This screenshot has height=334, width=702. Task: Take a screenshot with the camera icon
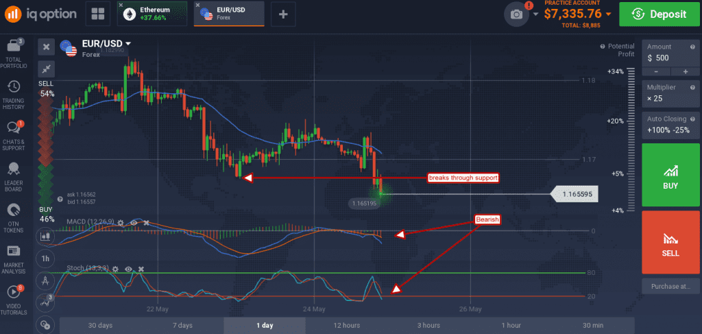click(x=517, y=14)
